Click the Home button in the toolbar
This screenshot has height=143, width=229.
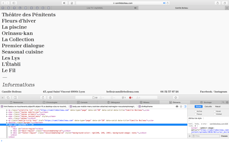pyautogui.click(x=72, y=3)
